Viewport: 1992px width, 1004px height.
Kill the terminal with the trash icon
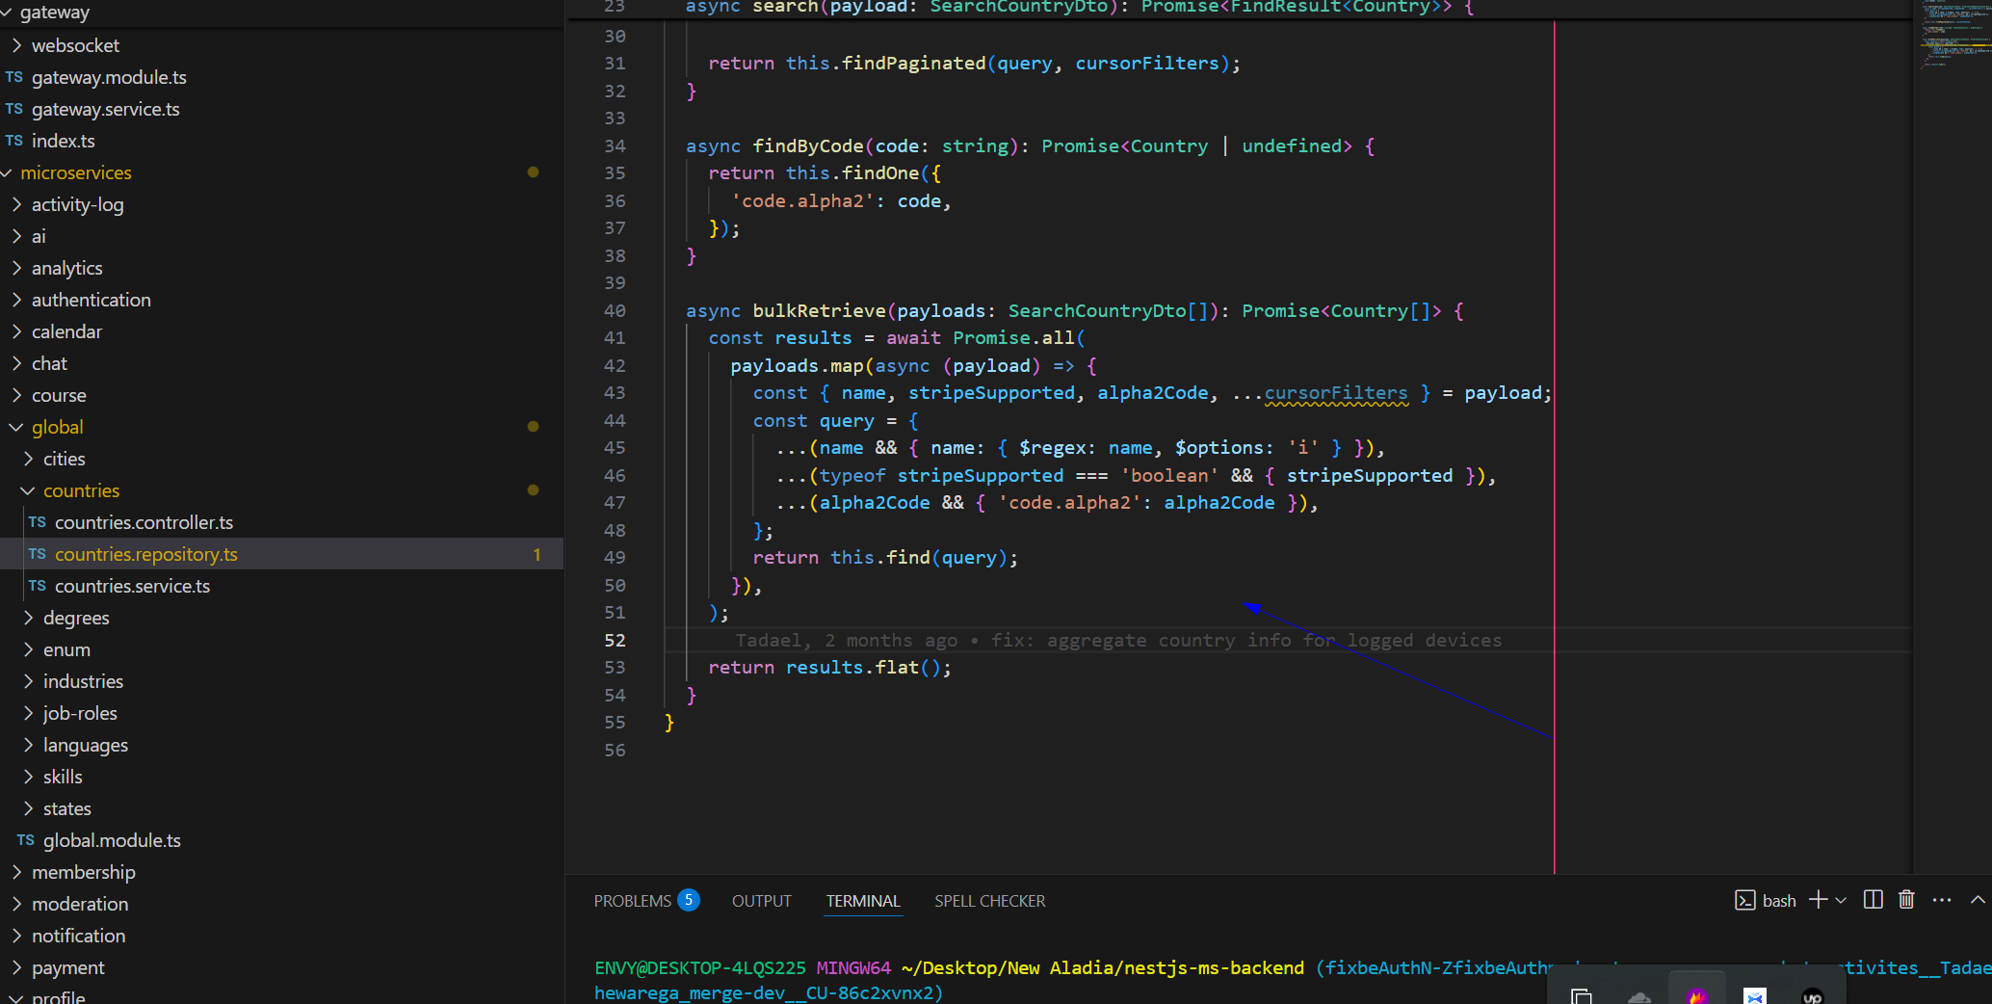tap(1906, 900)
